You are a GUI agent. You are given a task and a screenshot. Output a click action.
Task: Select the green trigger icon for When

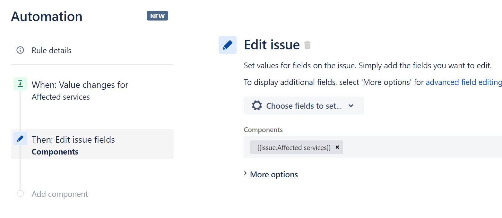pos(20,84)
